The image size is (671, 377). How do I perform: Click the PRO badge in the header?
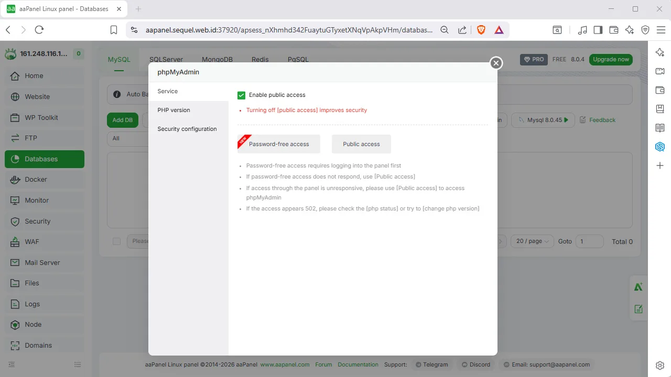click(533, 60)
